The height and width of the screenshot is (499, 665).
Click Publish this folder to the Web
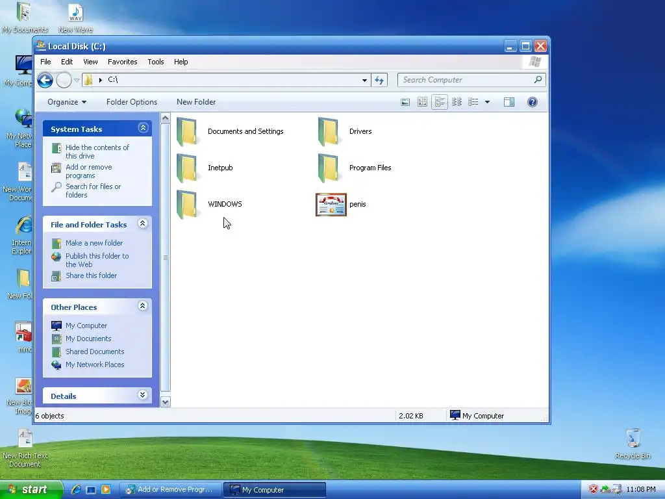(97, 260)
